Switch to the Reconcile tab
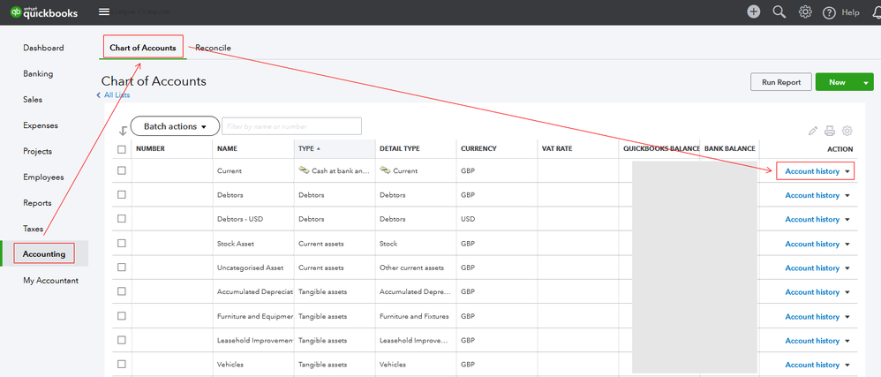Image resolution: width=881 pixels, height=377 pixels. click(213, 47)
